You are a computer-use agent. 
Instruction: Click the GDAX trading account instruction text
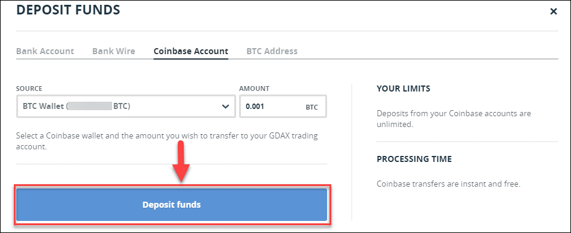[x=167, y=141]
